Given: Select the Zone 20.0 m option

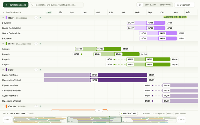Looking at the screenshot, I should (x=150, y=5).
